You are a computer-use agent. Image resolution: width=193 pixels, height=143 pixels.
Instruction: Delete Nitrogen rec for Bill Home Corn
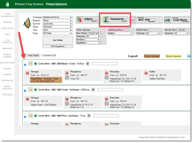[x=27, y=73]
